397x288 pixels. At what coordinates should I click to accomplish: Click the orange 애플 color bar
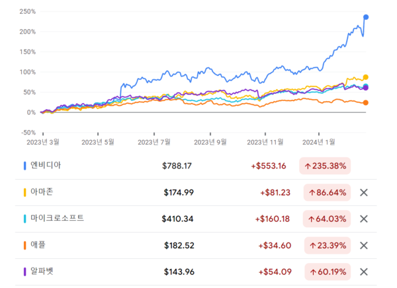point(25,245)
